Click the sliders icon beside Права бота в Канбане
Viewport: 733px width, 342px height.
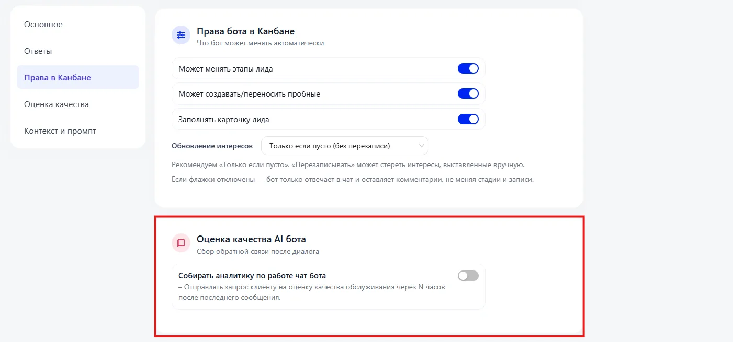(181, 36)
